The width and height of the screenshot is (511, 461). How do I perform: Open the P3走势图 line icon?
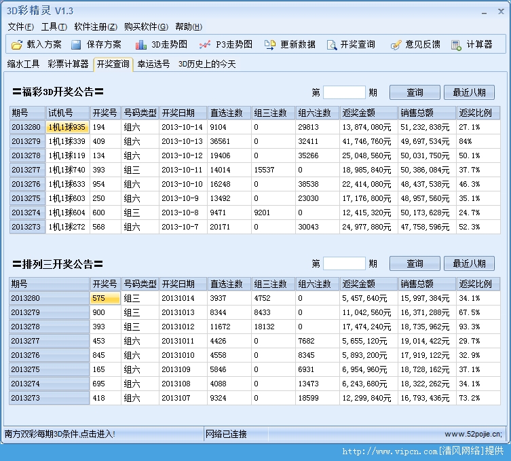click(205, 45)
